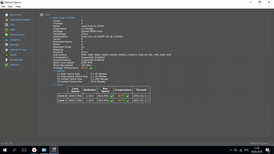This screenshot has width=274, height=154.
Task: Select the Storage drive icon
Action: click(x=7, y=45)
